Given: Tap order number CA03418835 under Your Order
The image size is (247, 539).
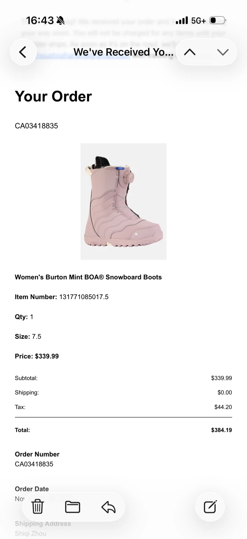Looking at the screenshot, I should click(37, 126).
